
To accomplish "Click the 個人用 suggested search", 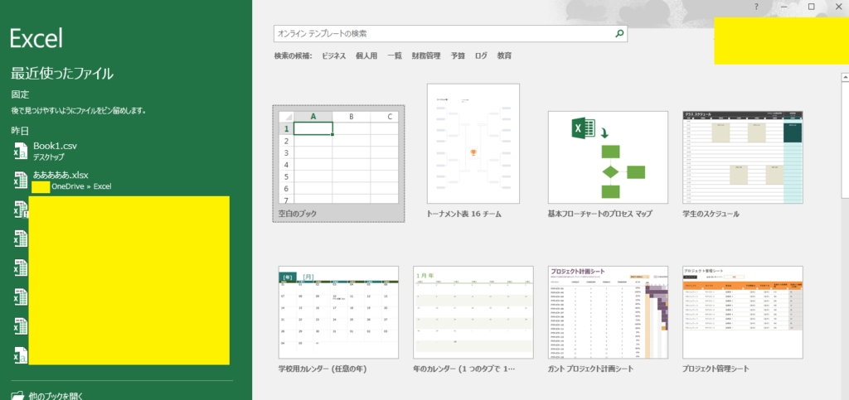I will tap(366, 56).
